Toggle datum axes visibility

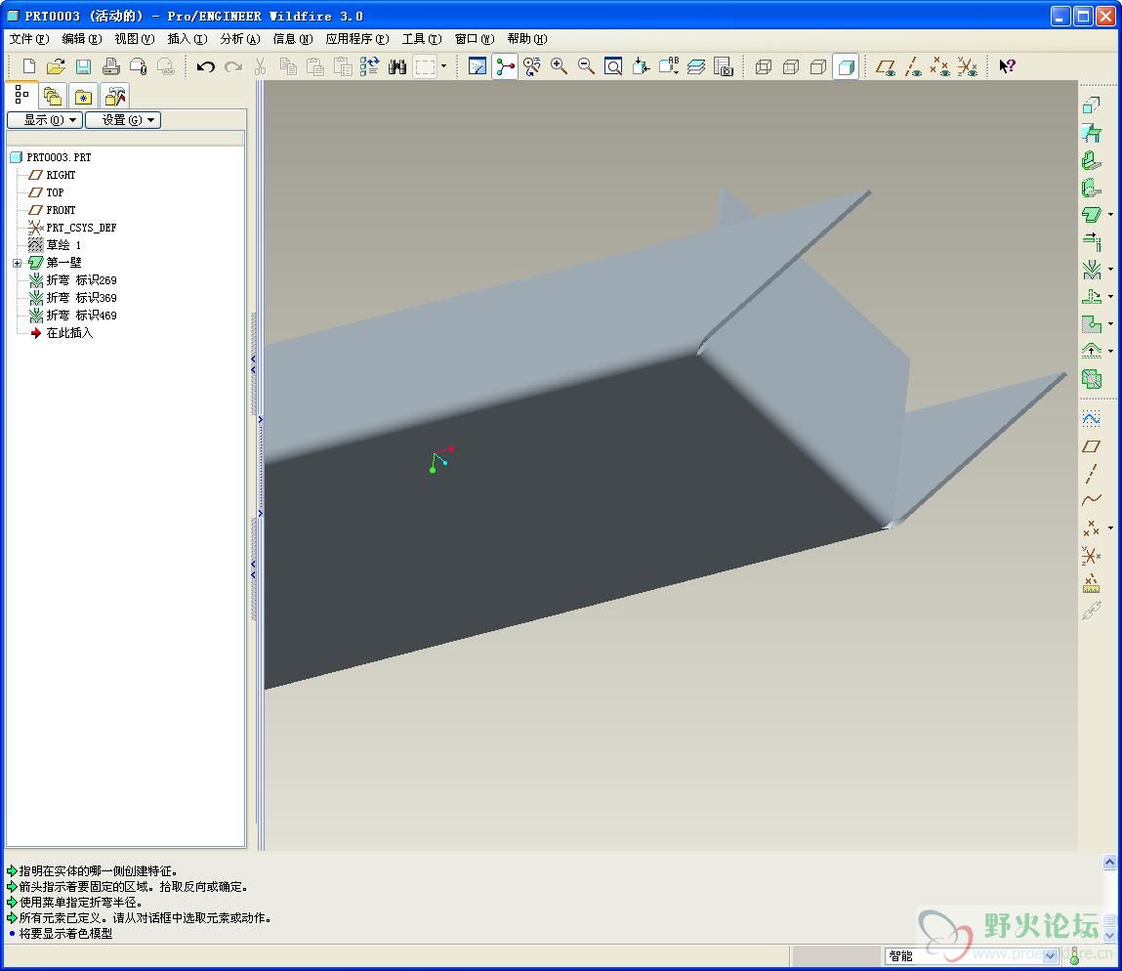tap(913, 66)
